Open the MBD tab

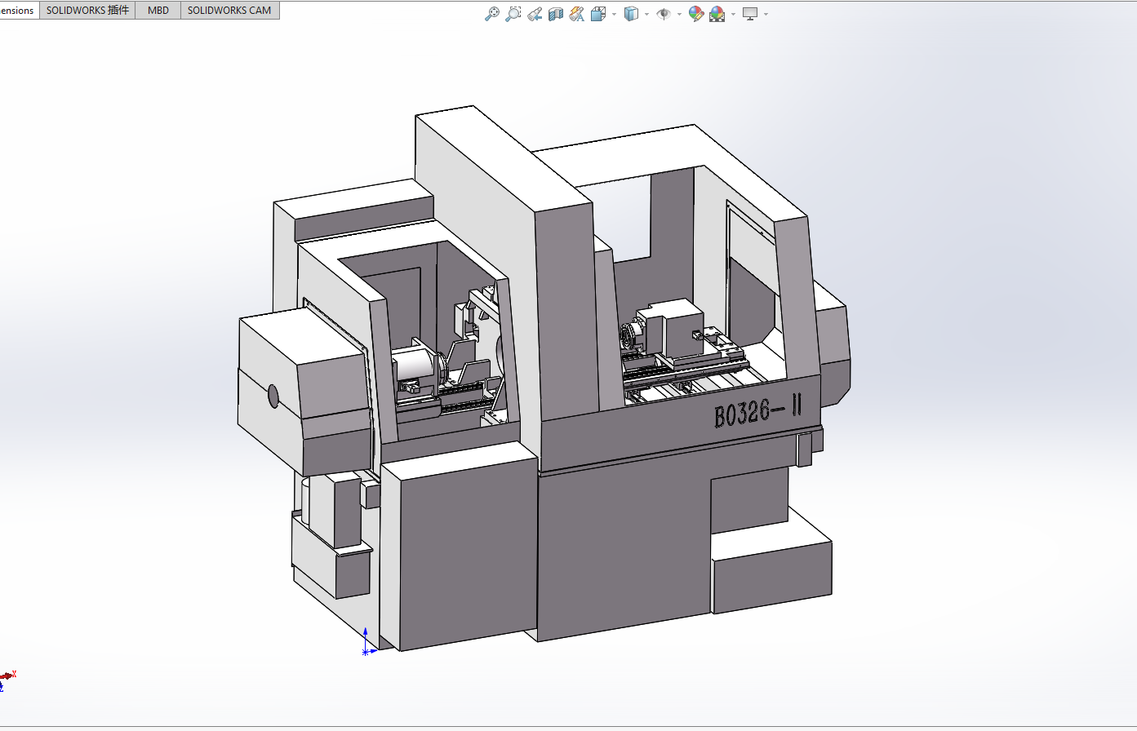click(158, 11)
